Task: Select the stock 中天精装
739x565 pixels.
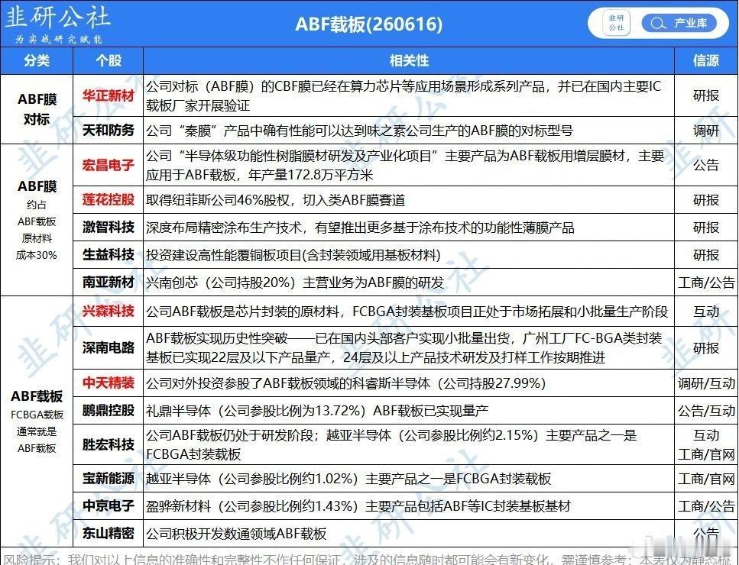Action: [x=109, y=383]
